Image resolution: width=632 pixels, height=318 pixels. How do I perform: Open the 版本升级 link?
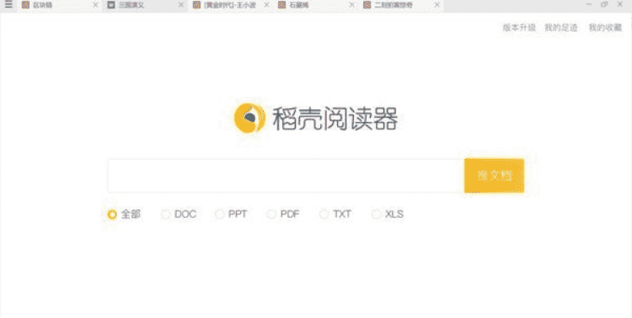coord(519,28)
